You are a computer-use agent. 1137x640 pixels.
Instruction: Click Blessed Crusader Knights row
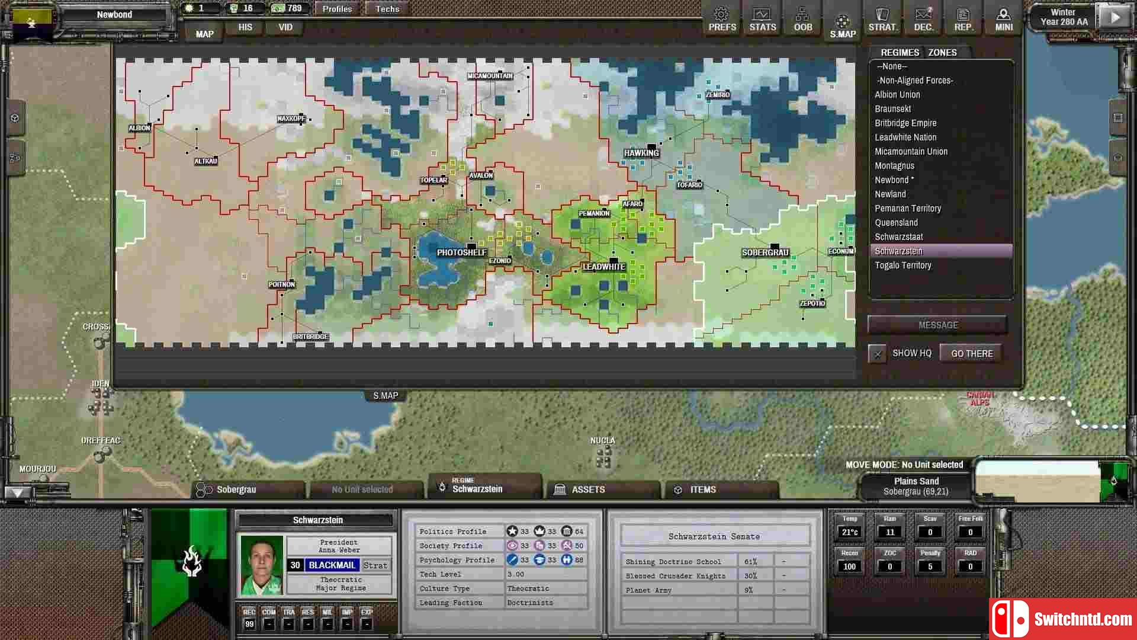click(x=715, y=575)
